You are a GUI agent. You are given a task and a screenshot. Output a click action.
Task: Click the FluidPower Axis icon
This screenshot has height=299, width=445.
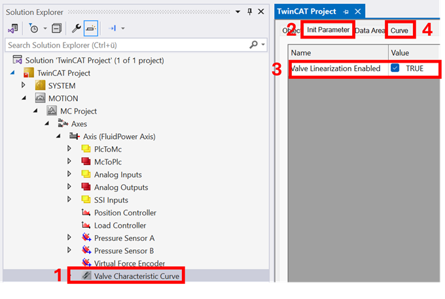(75, 136)
